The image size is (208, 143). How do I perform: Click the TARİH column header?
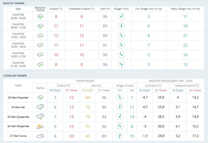tap(18, 86)
